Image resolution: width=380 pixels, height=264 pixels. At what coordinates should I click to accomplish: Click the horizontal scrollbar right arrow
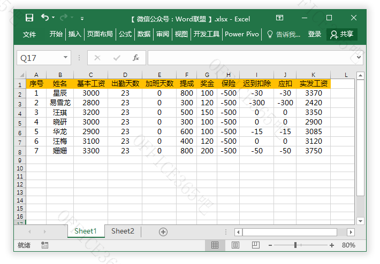[x=351, y=232]
